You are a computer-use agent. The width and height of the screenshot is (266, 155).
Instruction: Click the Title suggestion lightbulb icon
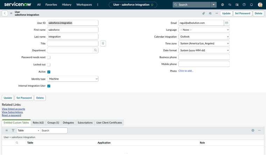pos(103,44)
